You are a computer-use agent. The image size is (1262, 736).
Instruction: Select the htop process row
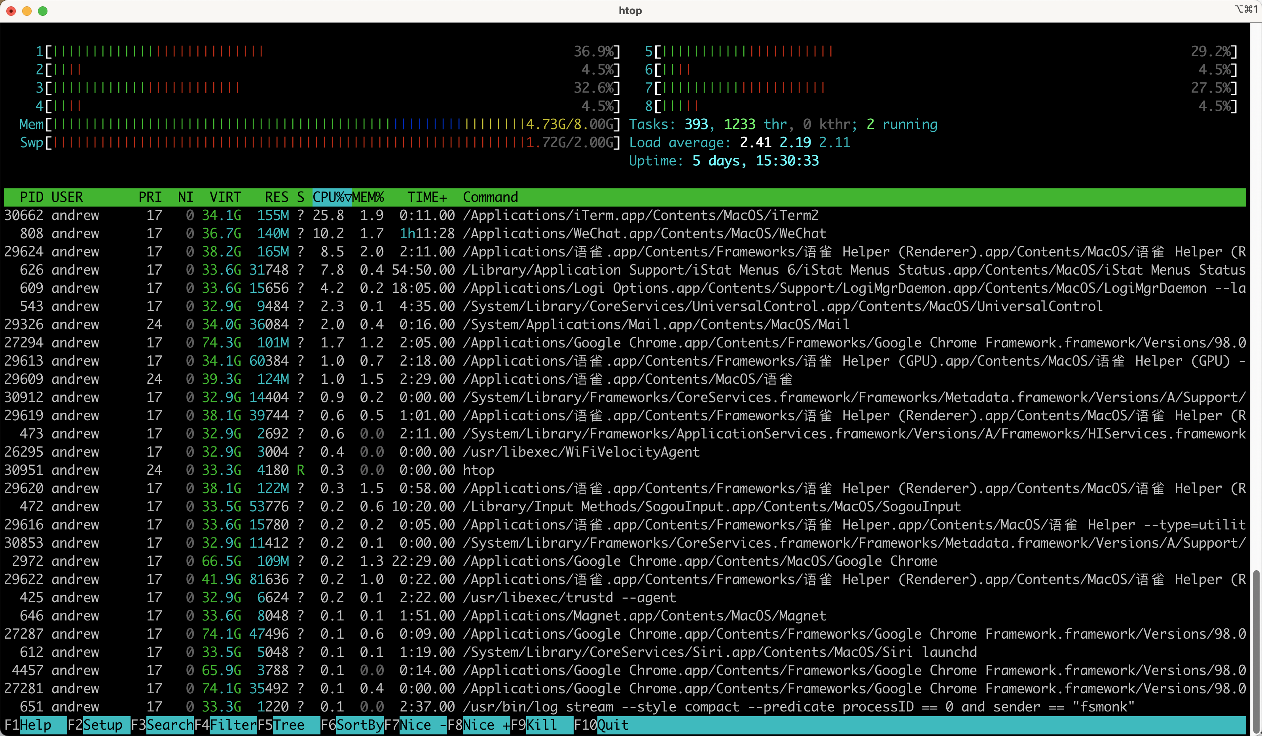coord(478,470)
